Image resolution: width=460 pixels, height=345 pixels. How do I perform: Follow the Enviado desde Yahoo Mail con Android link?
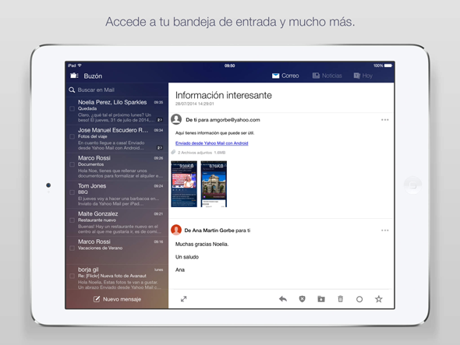tap(212, 143)
